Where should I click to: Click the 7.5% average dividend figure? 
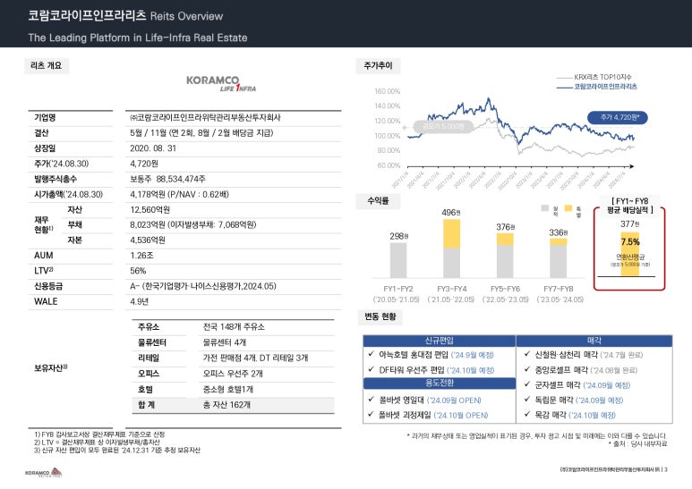click(x=630, y=242)
